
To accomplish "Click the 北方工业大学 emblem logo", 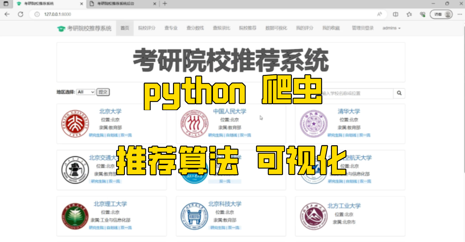I will 314,217.
